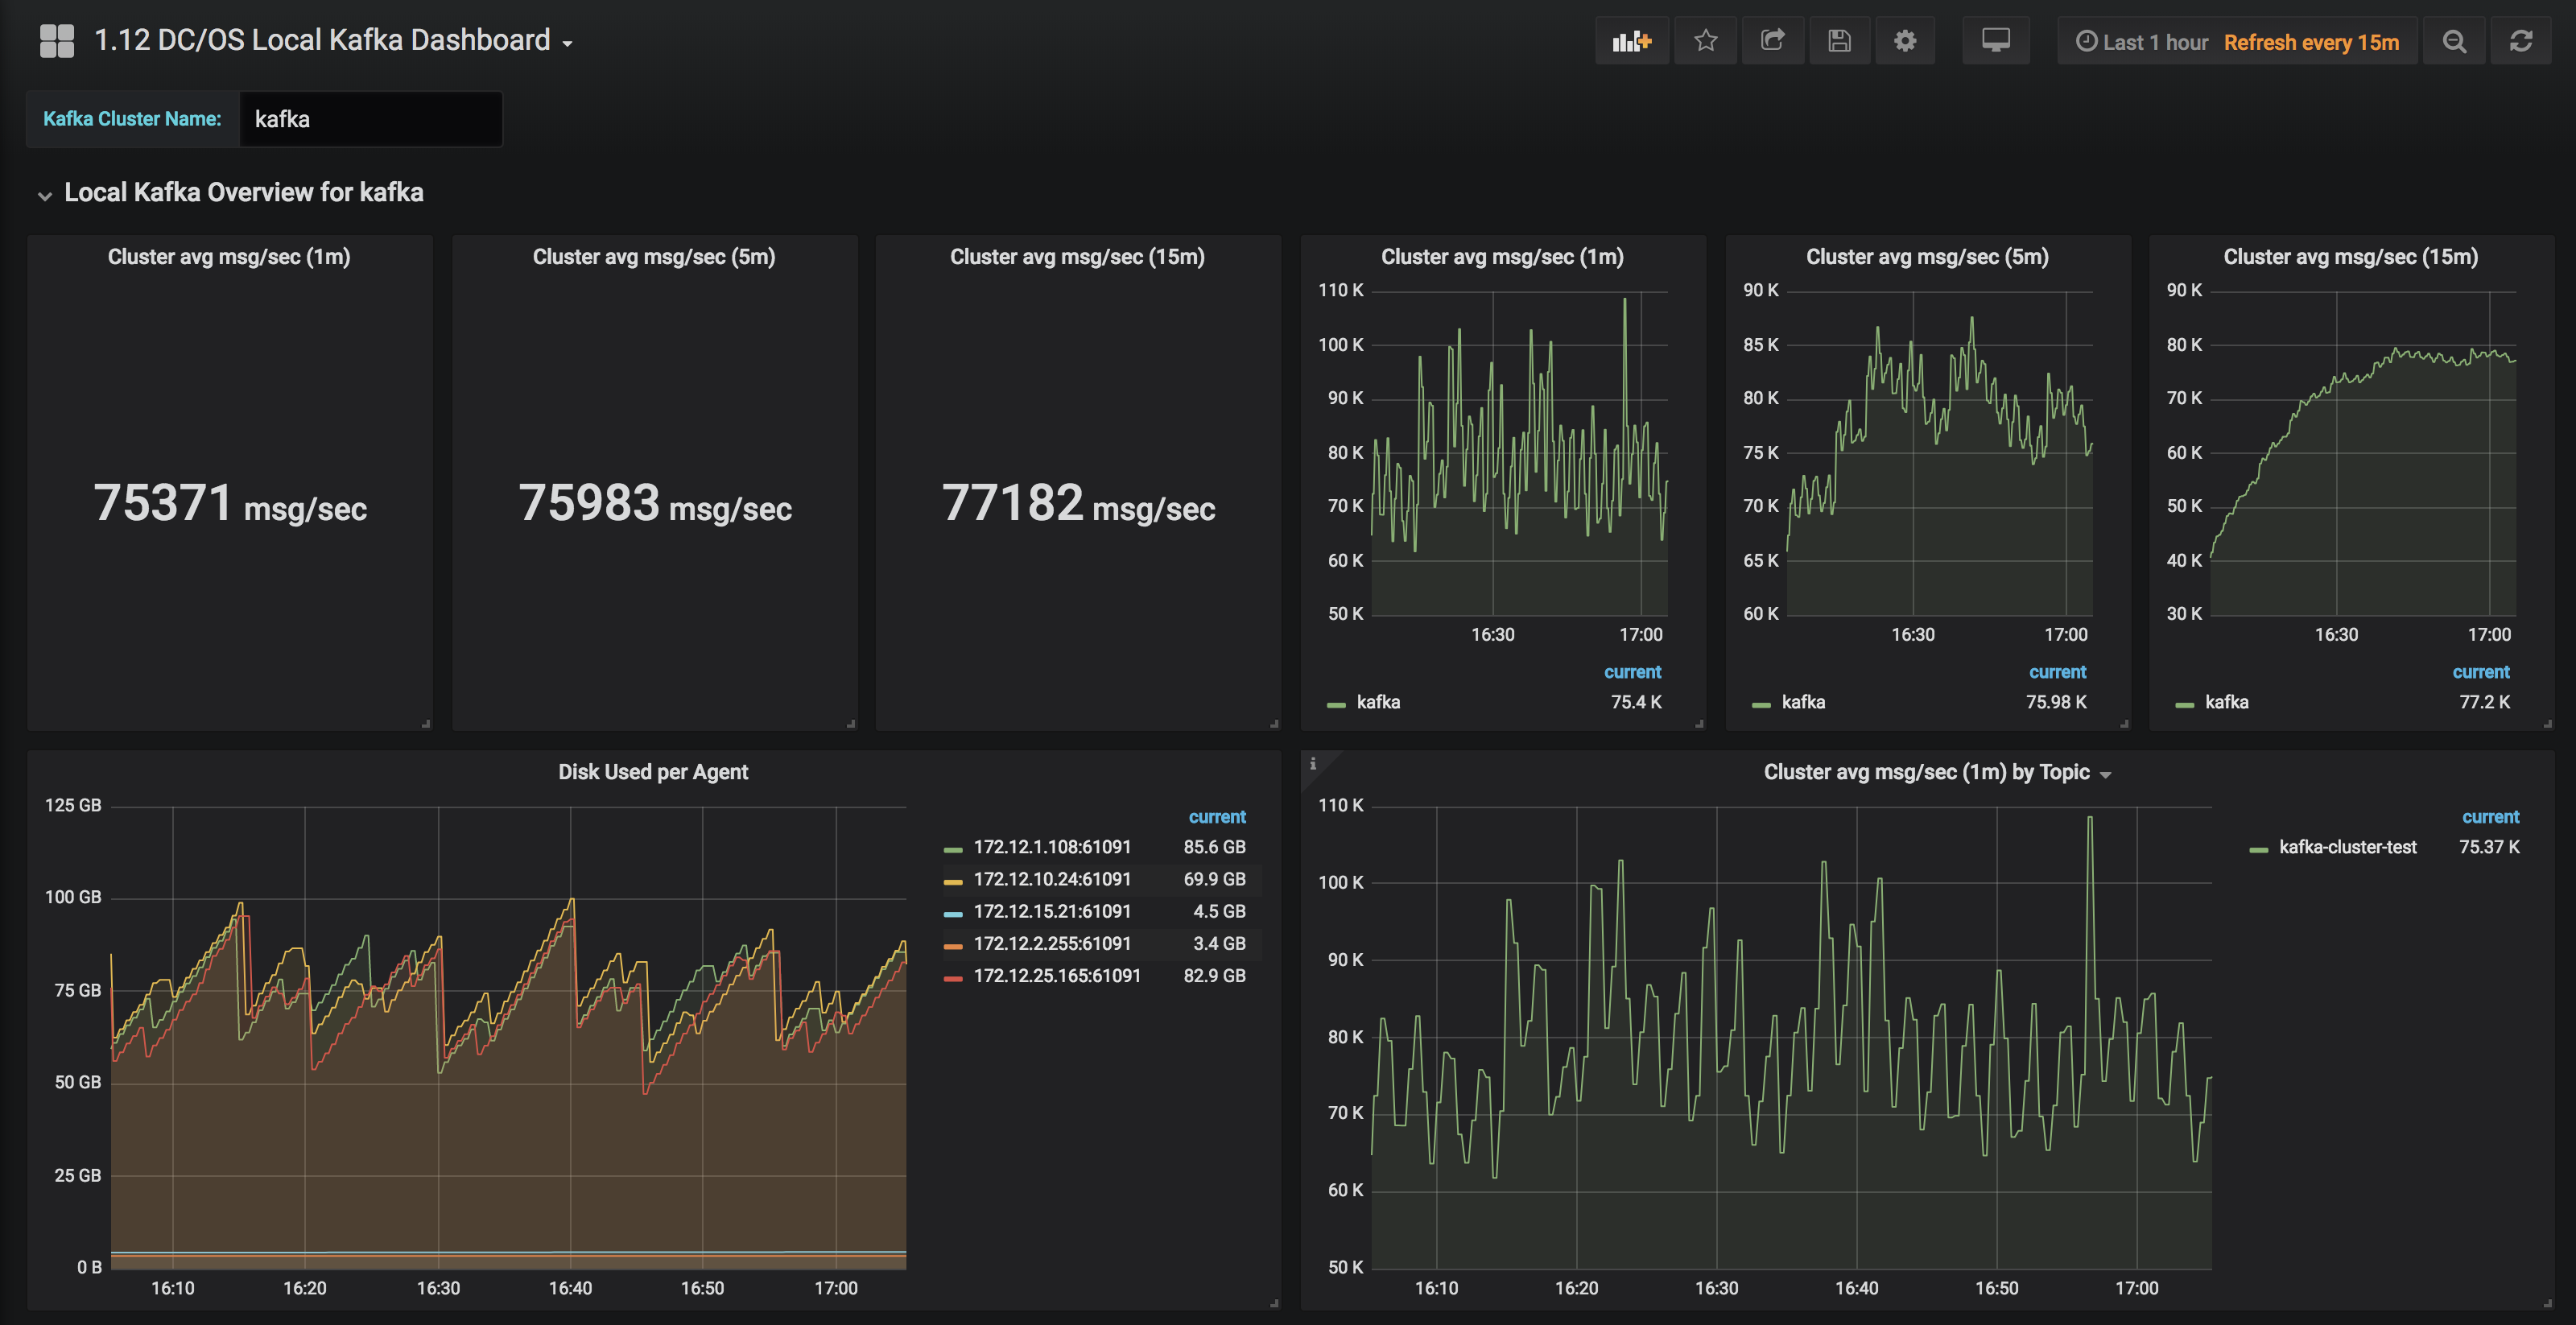Image resolution: width=2576 pixels, height=1325 pixels.
Task: Sort Disk Used legend by current
Action: pos(1216,817)
